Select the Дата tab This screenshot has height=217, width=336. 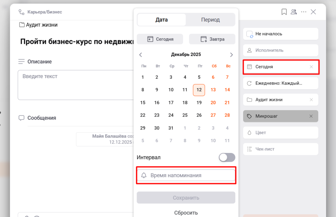click(161, 20)
